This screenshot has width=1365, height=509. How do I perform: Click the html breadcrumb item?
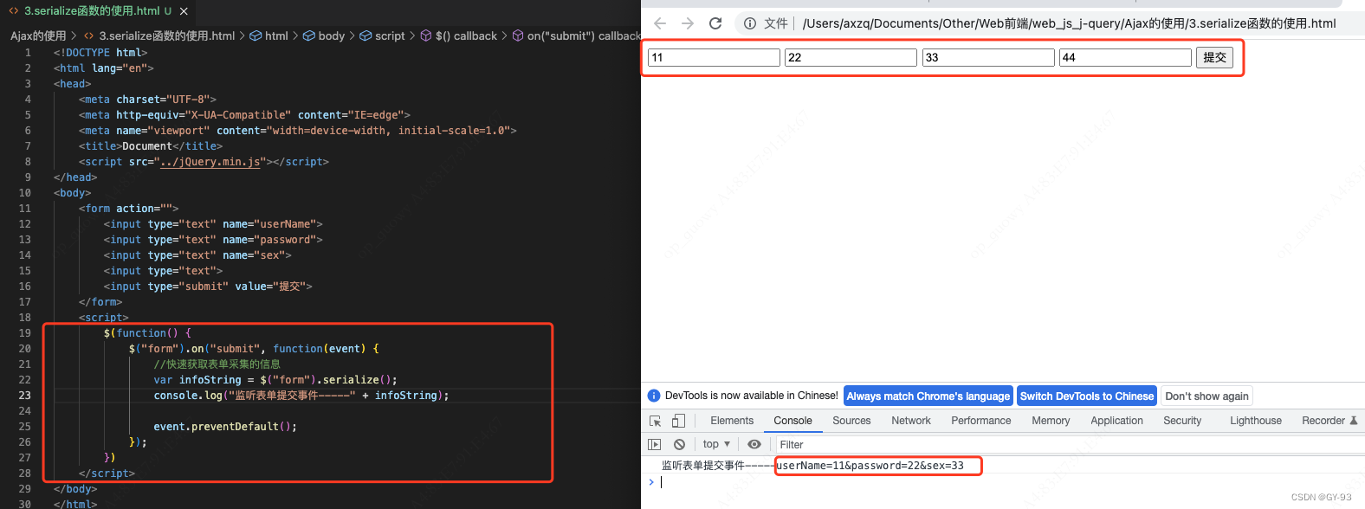point(269,35)
